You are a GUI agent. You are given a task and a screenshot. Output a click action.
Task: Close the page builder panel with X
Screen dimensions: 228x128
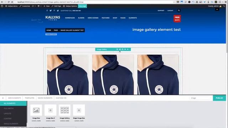[3, 98]
